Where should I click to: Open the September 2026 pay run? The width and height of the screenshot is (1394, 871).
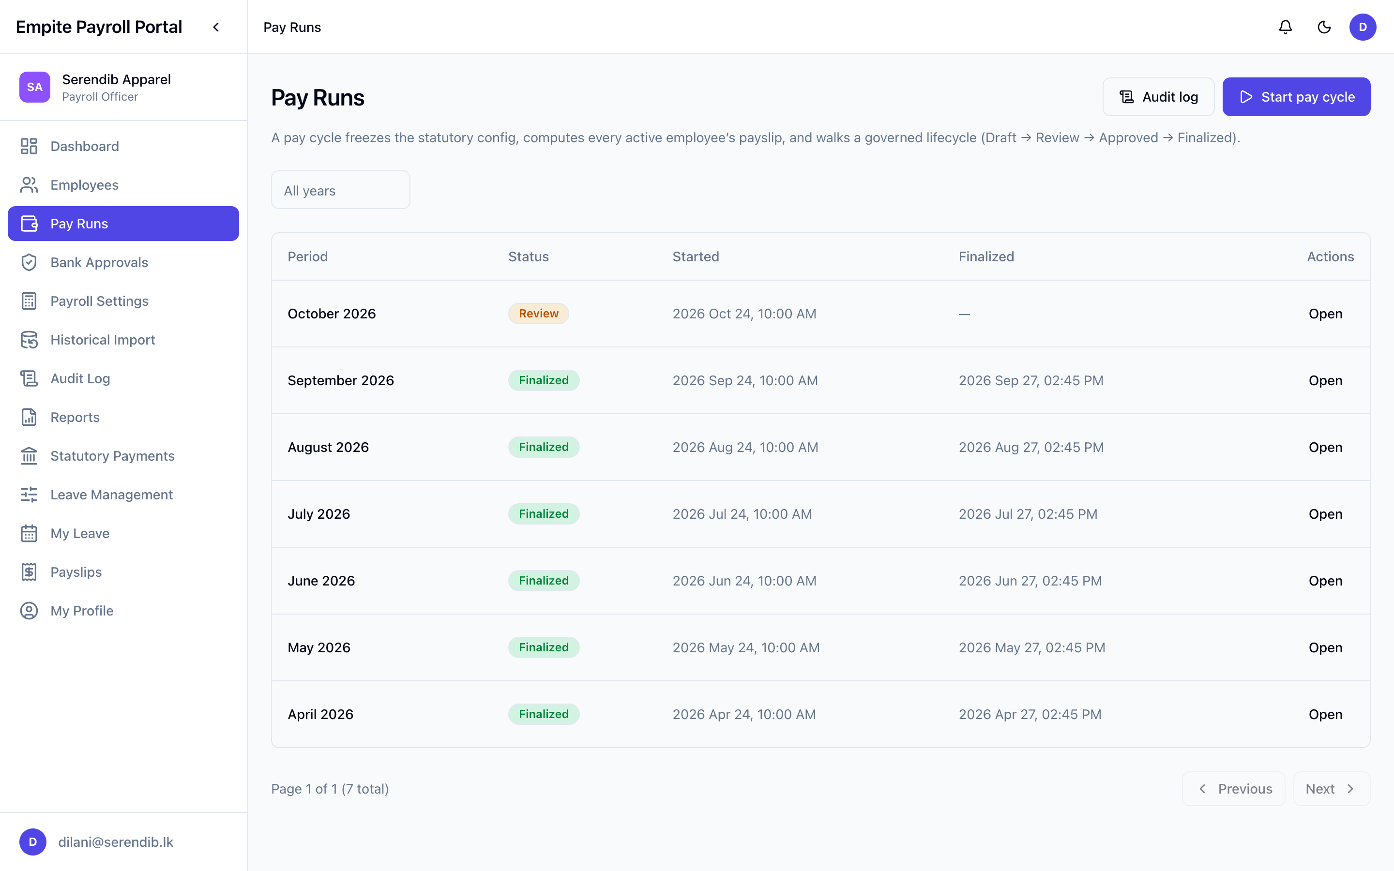(1325, 381)
